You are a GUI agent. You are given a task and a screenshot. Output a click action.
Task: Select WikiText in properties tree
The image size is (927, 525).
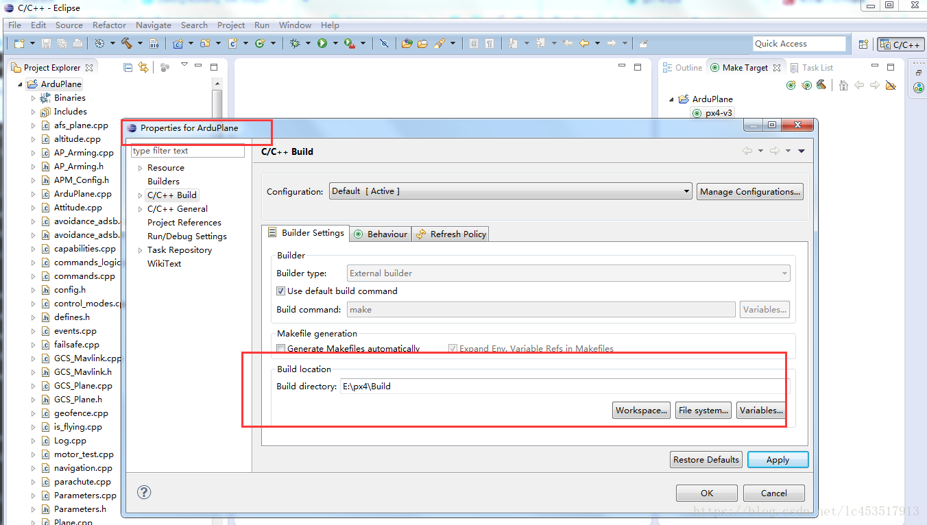click(165, 264)
